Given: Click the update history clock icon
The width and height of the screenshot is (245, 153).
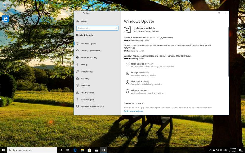Looking at the screenshot, I should point(127,82).
